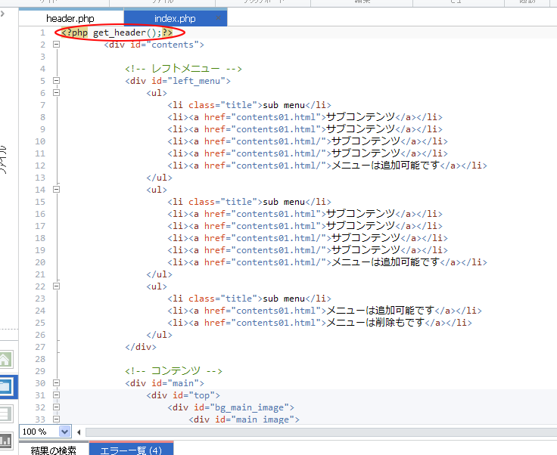This screenshot has width=557, height=455.
Task: Collapse the div id="main" block
Action: pyautogui.click(x=56, y=383)
